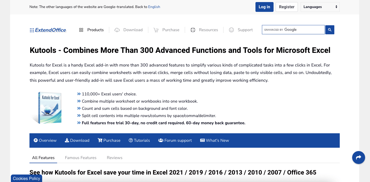Open Overview in the blue bar

(x=45, y=140)
